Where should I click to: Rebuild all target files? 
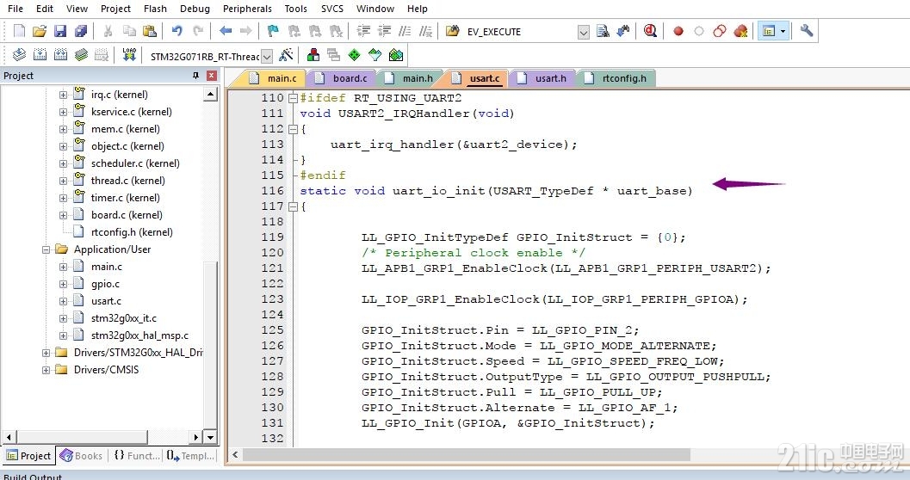tap(61, 55)
